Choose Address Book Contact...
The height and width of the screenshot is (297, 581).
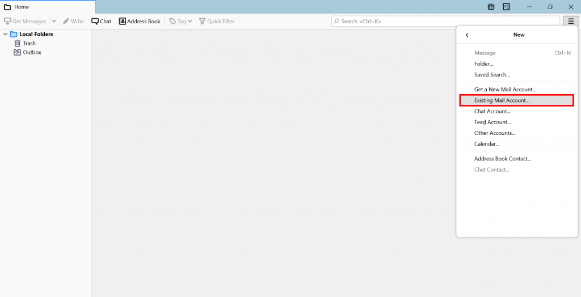(517, 159)
